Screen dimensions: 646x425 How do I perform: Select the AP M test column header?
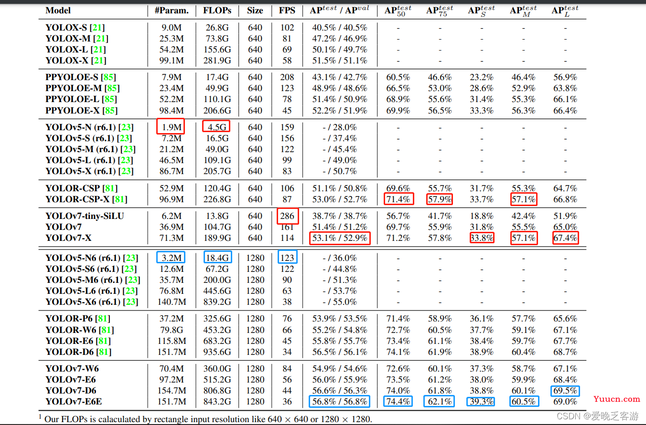click(524, 11)
